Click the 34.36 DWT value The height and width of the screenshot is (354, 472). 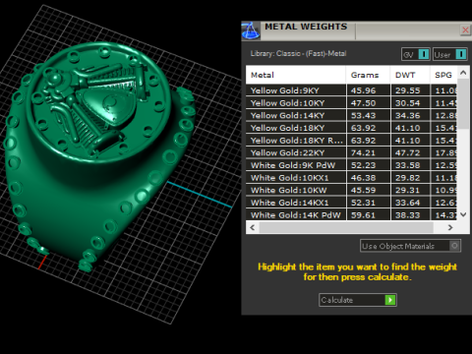click(x=407, y=116)
